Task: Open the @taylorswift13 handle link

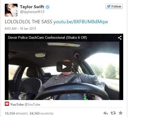Action: pyautogui.click(x=32, y=12)
